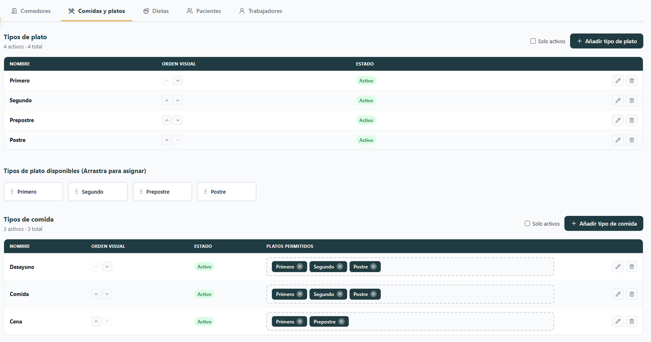Image resolution: width=651 pixels, height=342 pixels.
Task: Remove Primero chip from Desayuno
Action: pyautogui.click(x=300, y=266)
